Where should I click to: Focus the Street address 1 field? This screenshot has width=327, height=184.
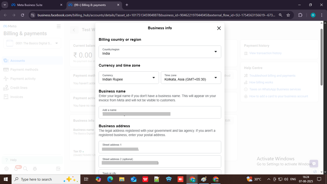tap(160, 147)
